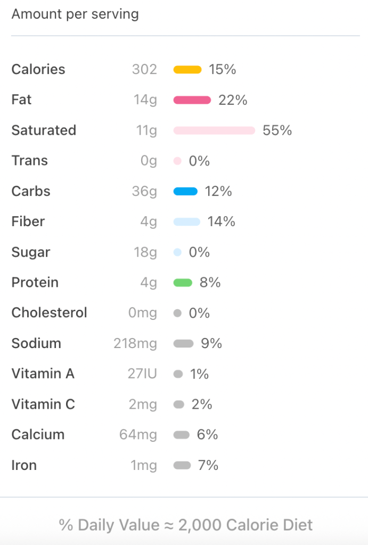Click the Trans fat dot indicator
Image resolution: width=368 pixels, height=545 pixels.
178,161
